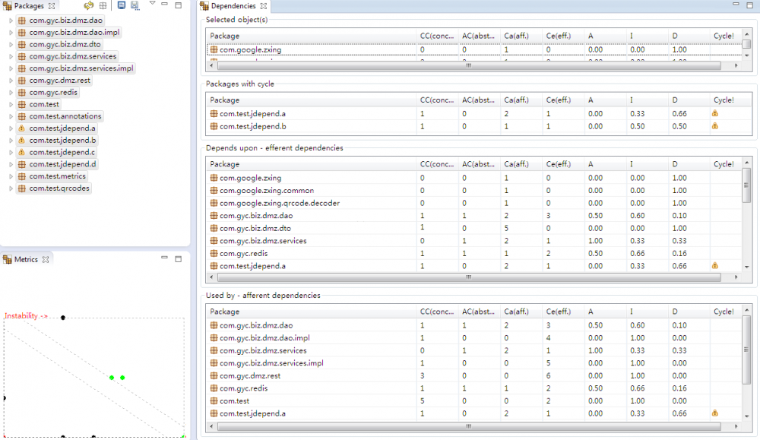Switch to the Dependencies tab
This screenshot has height=440, width=760.
point(233,6)
